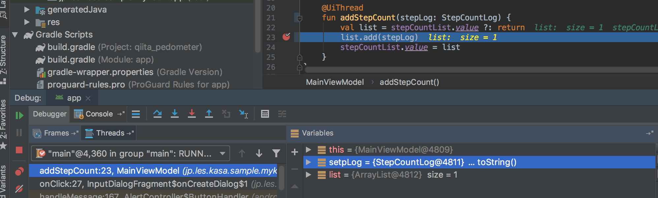Click the Remove Watch minus icon
658x198 pixels.
pyautogui.click(x=295, y=169)
